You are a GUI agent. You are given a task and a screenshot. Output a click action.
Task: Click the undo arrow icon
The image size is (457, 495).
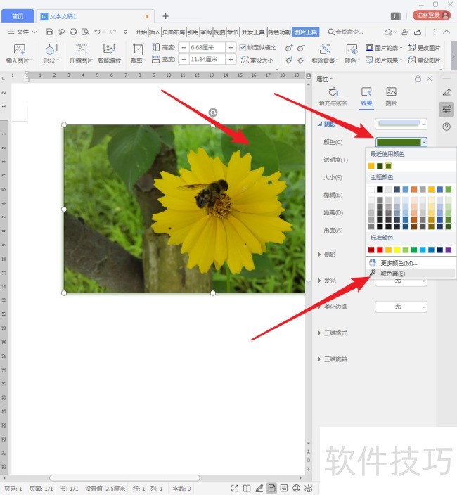[x=97, y=32]
